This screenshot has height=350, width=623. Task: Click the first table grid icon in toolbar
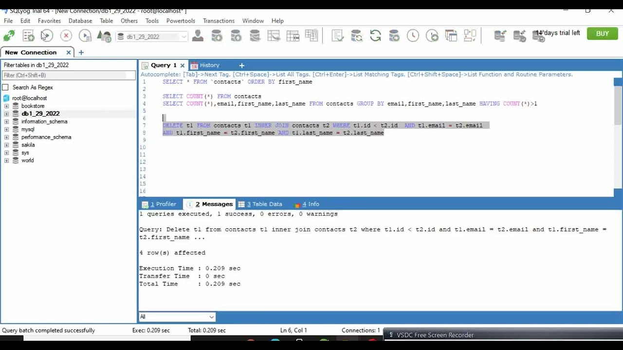click(x=274, y=36)
